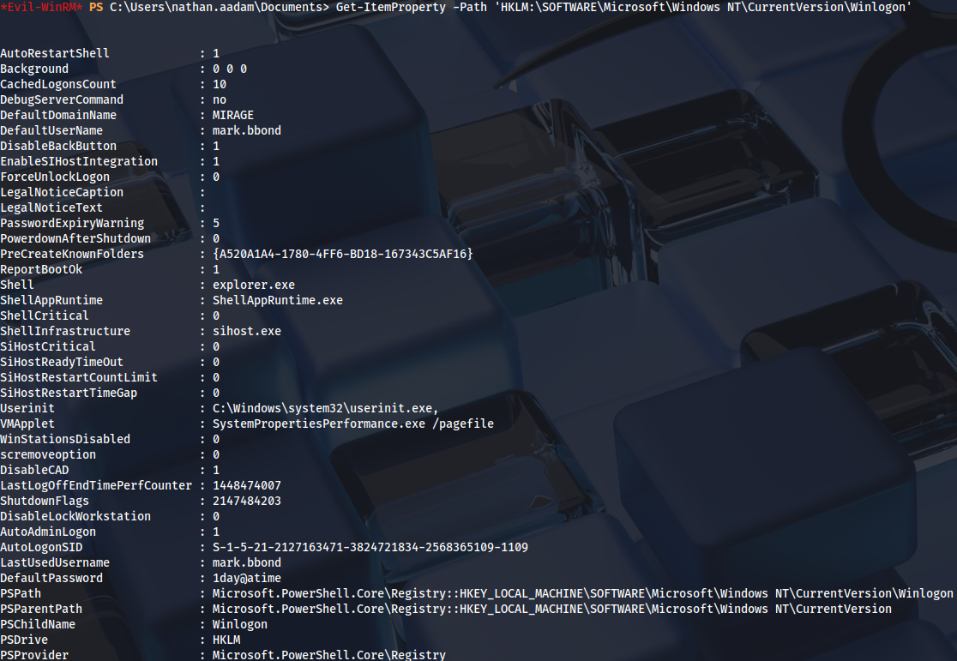Screen dimensions: 957x661
Task: Click the PSPath registry value
Action: (x=583, y=593)
